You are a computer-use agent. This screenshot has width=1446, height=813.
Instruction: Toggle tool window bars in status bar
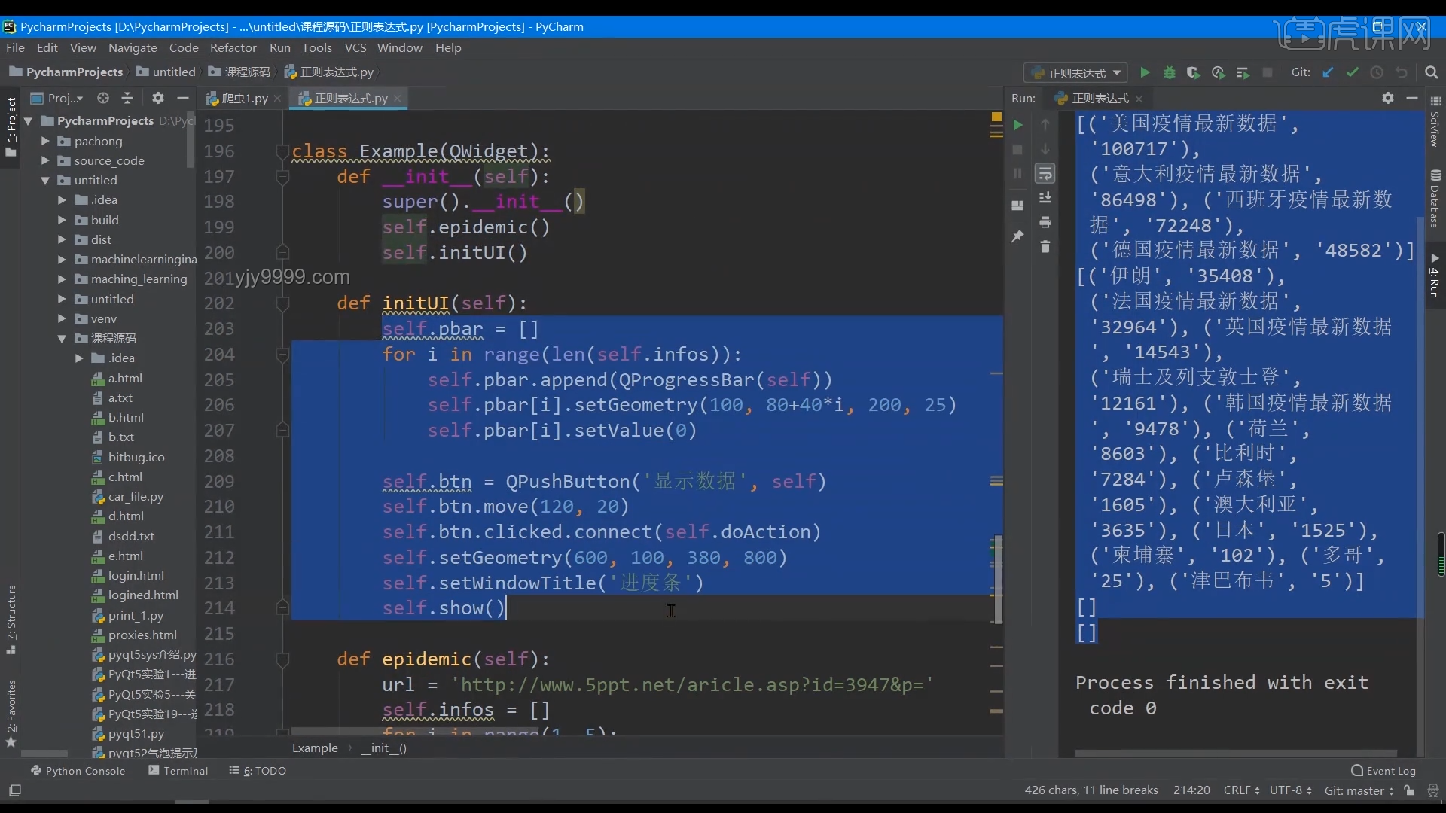(x=15, y=790)
